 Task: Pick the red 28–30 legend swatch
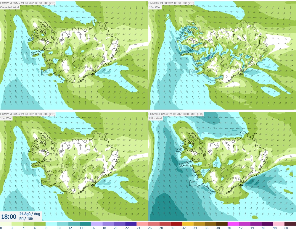[165, 224]
